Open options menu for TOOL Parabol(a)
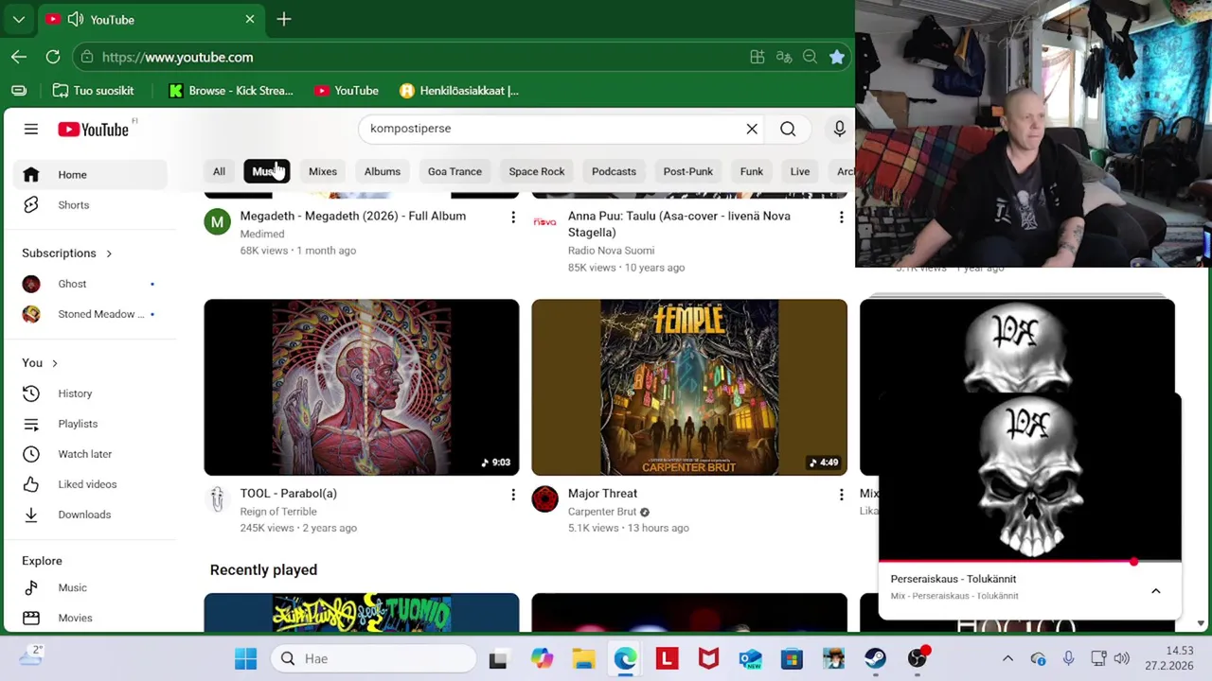1212x681 pixels. 513,495
